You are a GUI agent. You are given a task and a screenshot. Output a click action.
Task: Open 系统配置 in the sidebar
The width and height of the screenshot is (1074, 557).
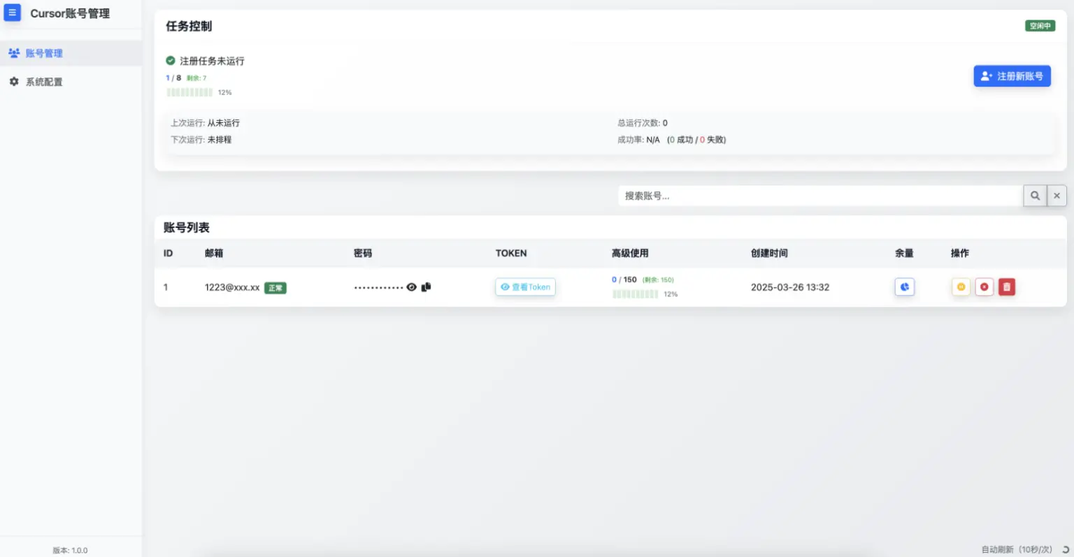pos(71,82)
